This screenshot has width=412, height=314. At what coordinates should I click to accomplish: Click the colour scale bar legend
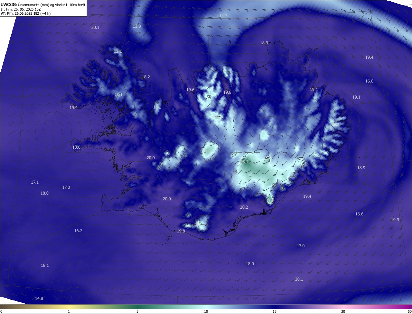pos(206,307)
